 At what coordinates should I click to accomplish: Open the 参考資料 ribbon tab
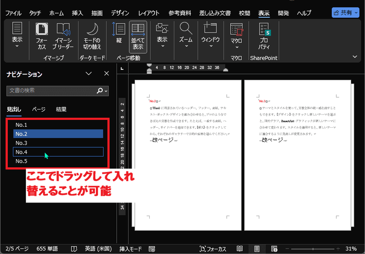(x=180, y=13)
